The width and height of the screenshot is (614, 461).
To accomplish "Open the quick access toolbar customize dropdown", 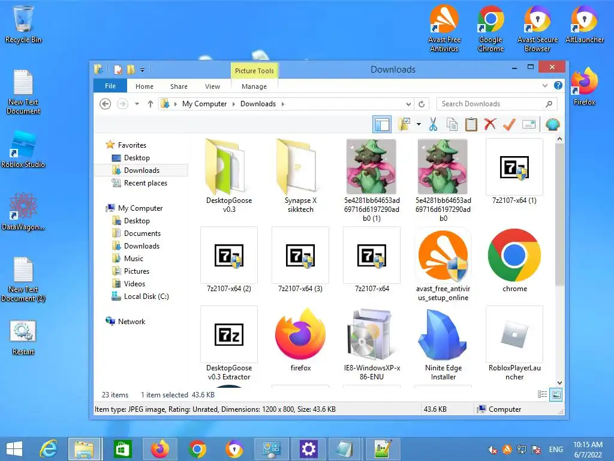I will point(143,70).
